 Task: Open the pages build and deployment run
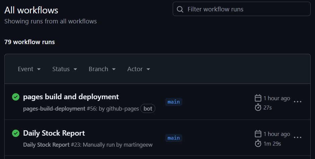tap(71, 97)
